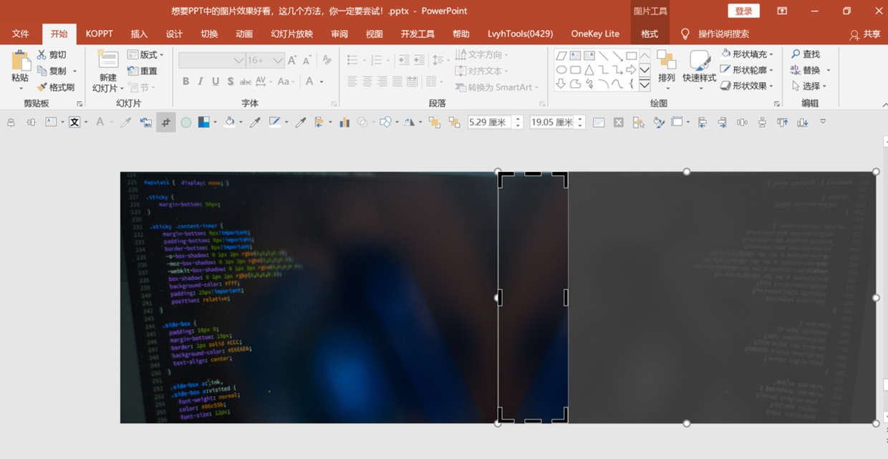Toggle text Shadow (S) formatting
This screenshot has height=459, width=888.
[230, 82]
